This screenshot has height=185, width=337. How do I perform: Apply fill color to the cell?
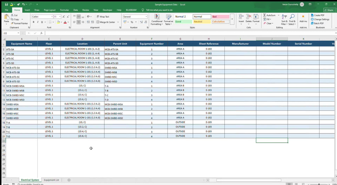click(x=58, y=22)
